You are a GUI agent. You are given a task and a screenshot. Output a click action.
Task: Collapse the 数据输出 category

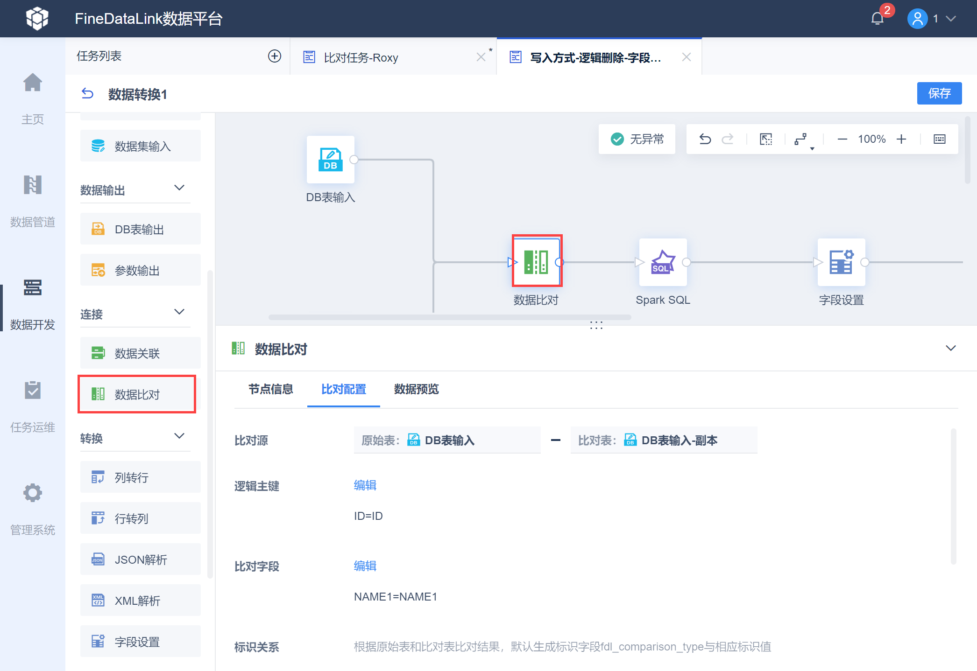coord(179,188)
